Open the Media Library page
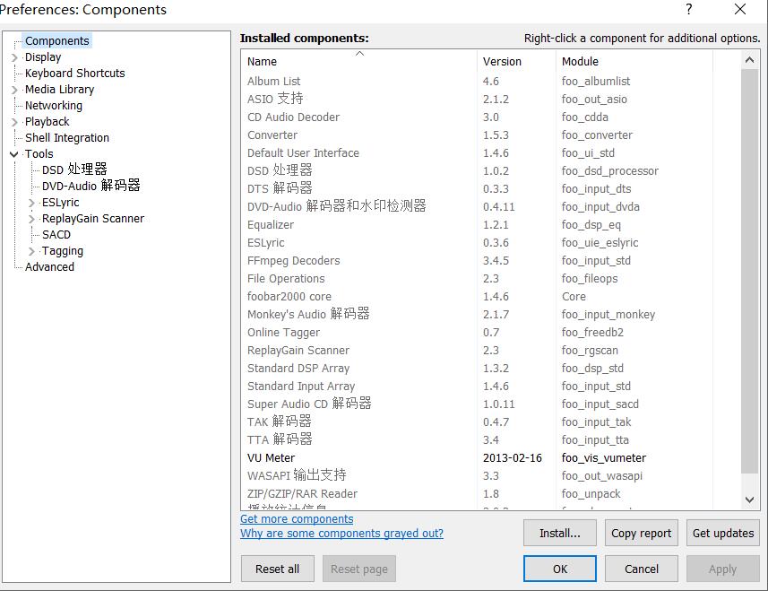This screenshot has height=591, width=768. (59, 90)
